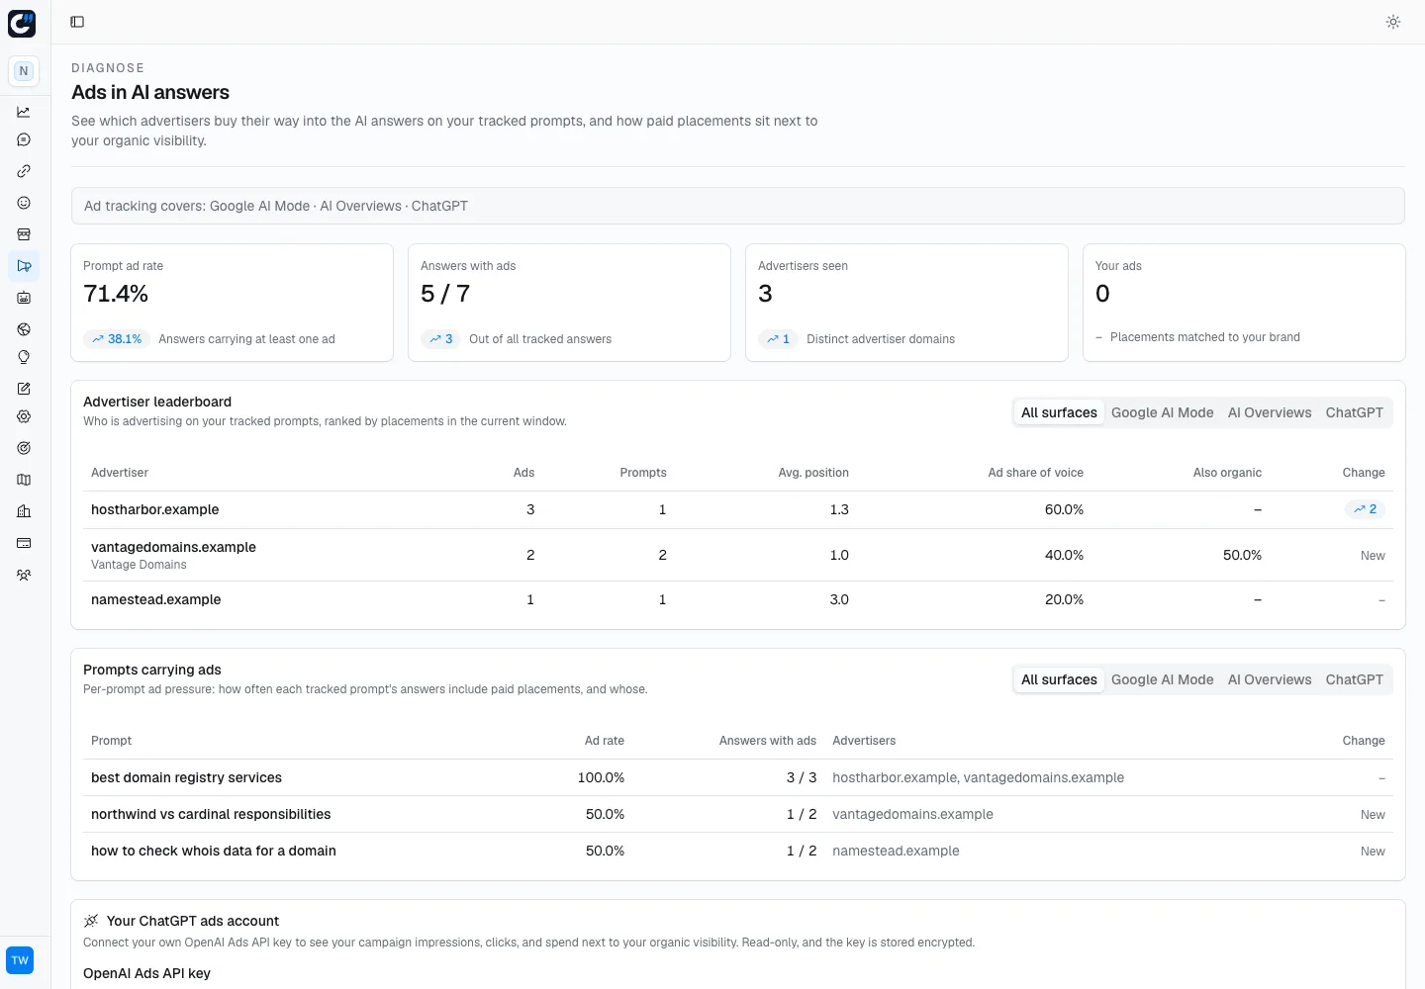1425x989 pixels.
Task: Click the Ad share of voice column header
Action: tap(1035, 473)
